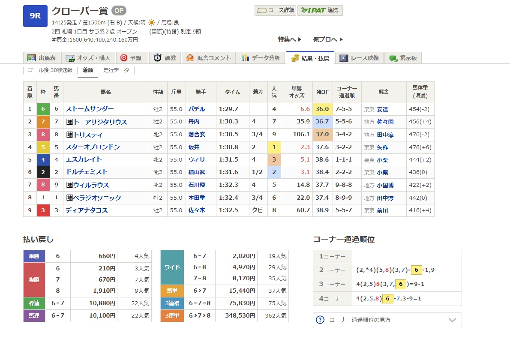This screenshot has height=339, width=510.
Task: Open trainer 前川's page
Action: [x=382, y=210]
